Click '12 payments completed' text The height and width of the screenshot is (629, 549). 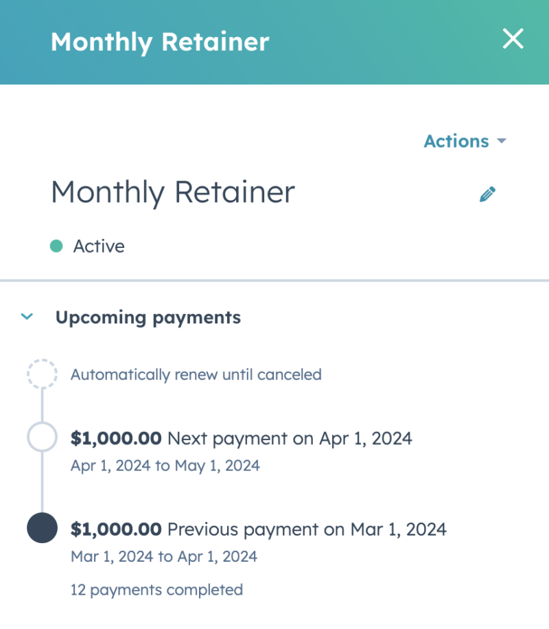point(156,590)
